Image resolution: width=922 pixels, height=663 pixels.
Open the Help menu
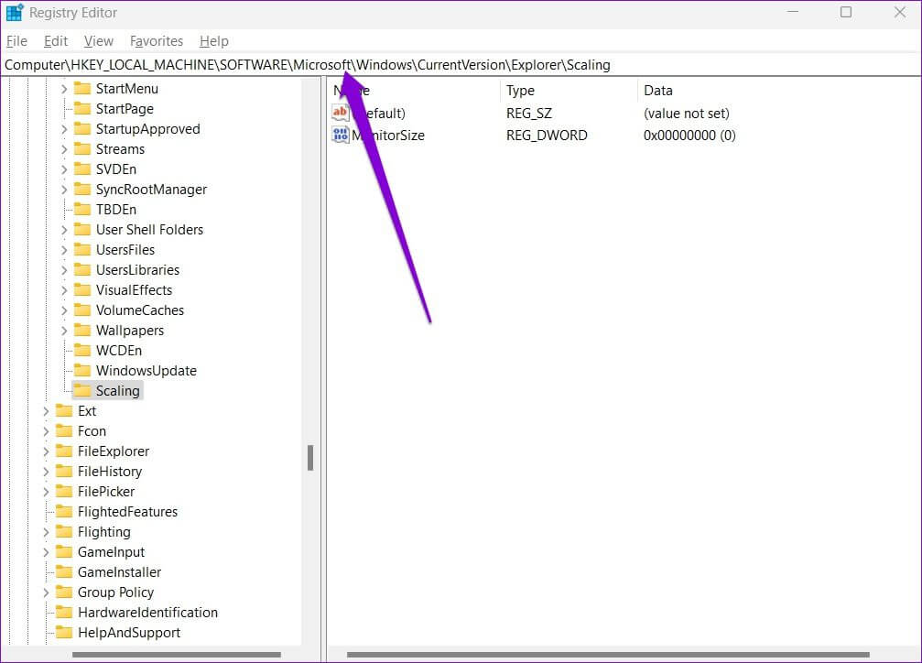pos(214,41)
